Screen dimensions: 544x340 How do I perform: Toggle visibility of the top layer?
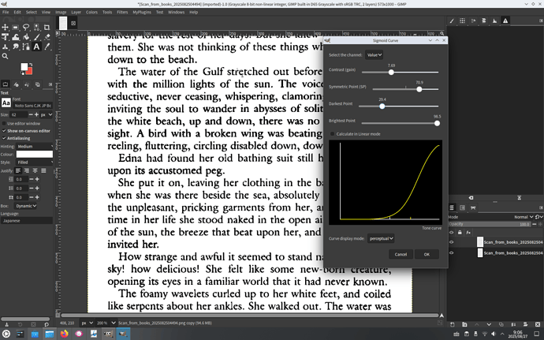(452, 242)
